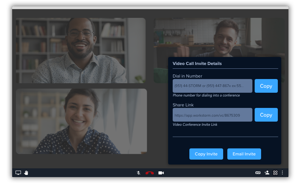This screenshot has width=304, height=190.
Task: Click the 'Video Conference Invite Link' caption
Action: tap(195, 125)
